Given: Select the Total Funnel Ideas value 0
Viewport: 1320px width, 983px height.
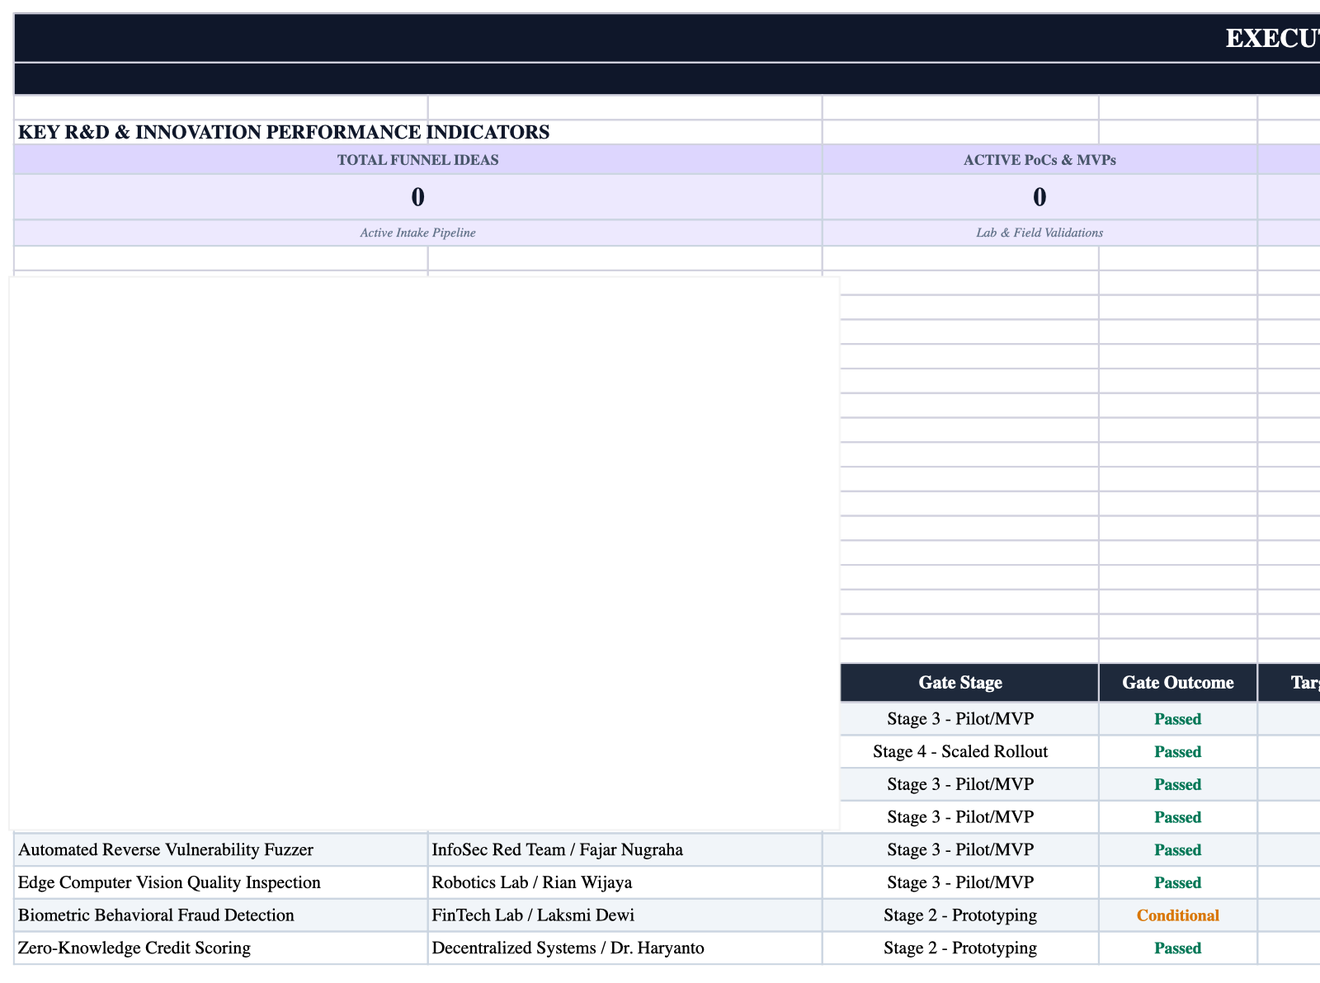Looking at the screenshot, I should pyautogui.click(x=418, y=197).
